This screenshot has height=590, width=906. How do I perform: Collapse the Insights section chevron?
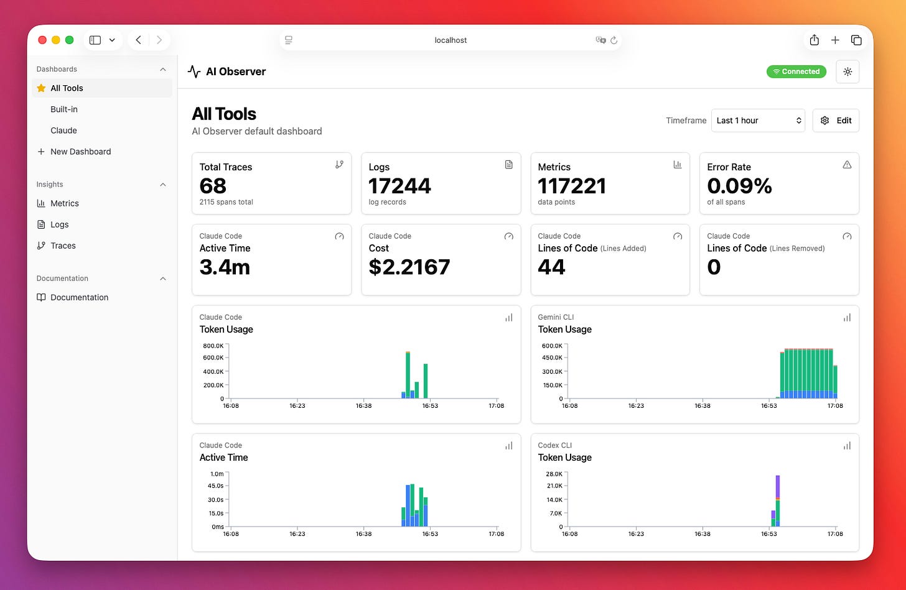pos(162,184)
